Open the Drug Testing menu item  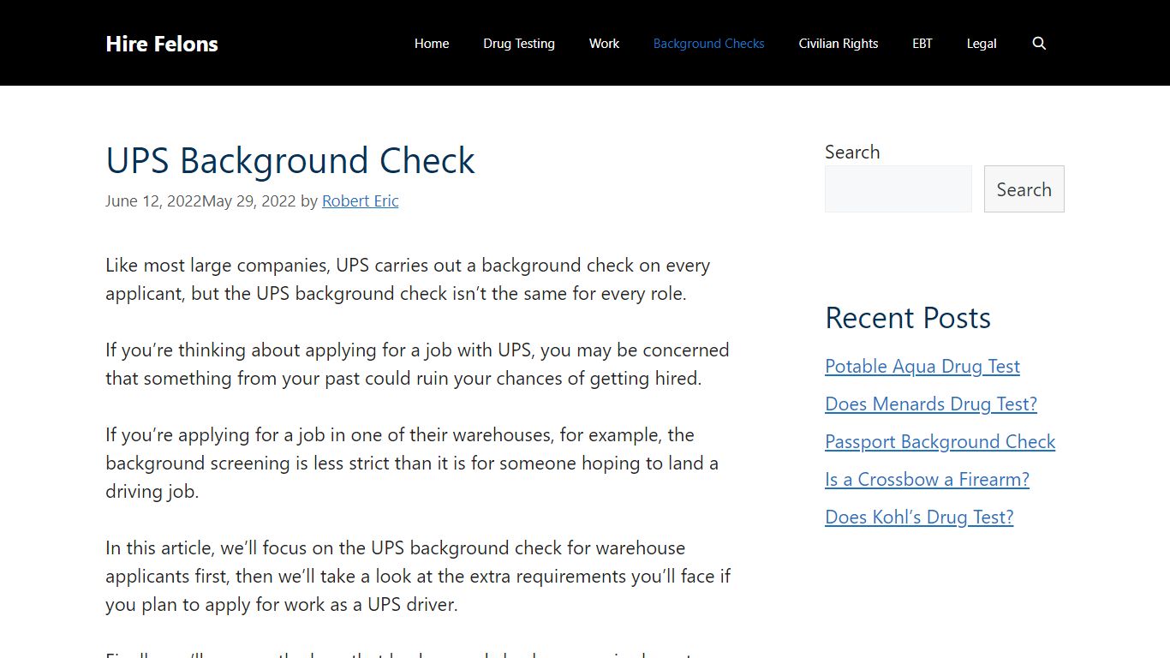tap(519, 44)
